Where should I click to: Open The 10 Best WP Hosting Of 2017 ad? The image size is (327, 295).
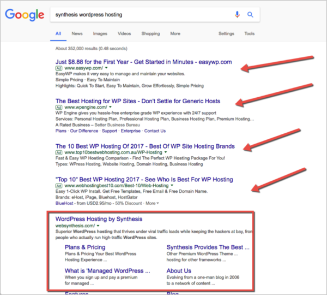point(145,146)
